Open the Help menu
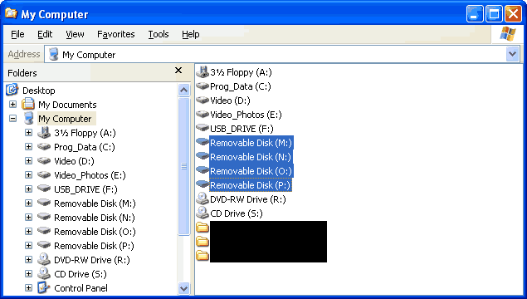The height and width of the screenshot is (299, 527). point(191,34)
